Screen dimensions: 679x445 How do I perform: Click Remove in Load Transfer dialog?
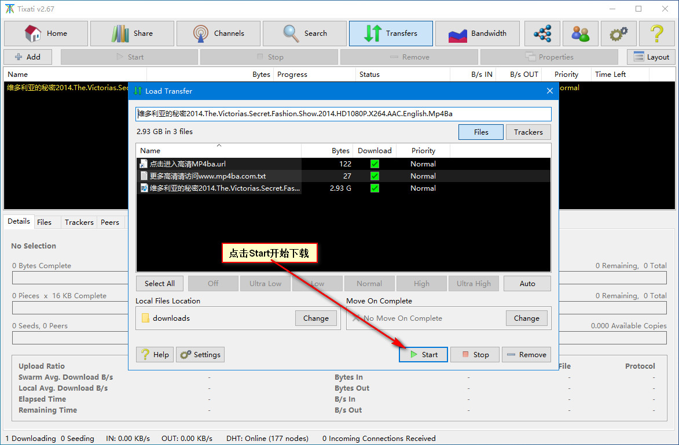(x=527, y=355)
